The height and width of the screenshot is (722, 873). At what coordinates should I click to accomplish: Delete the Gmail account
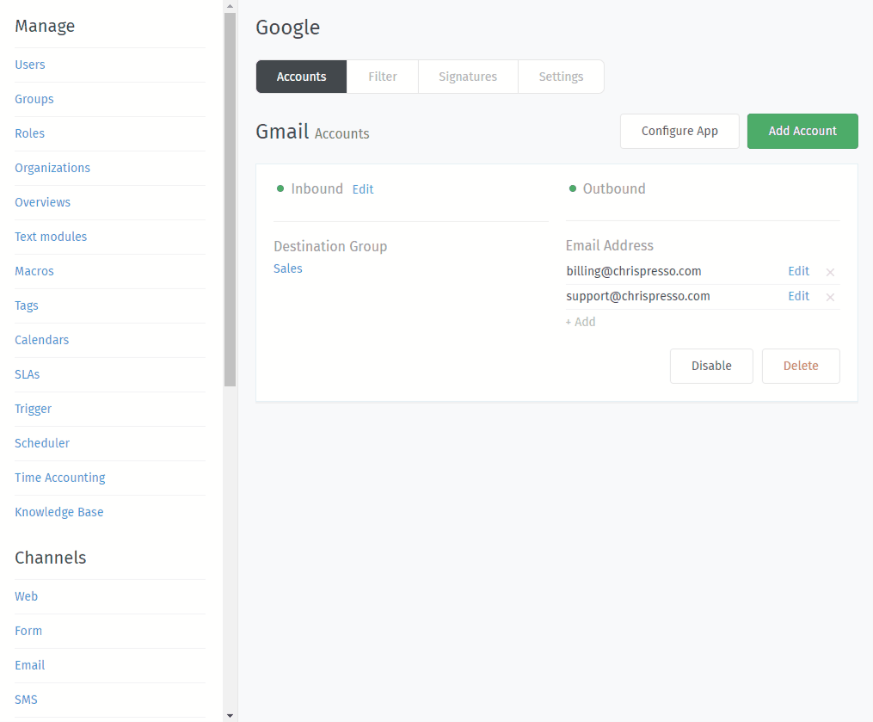pos(801,366)
